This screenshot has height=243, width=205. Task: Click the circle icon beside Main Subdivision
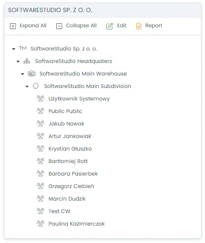(36, 86)
